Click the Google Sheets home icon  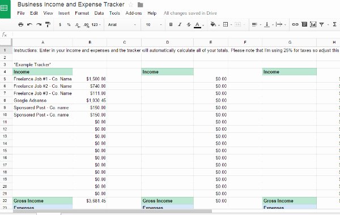coord(5,8)
